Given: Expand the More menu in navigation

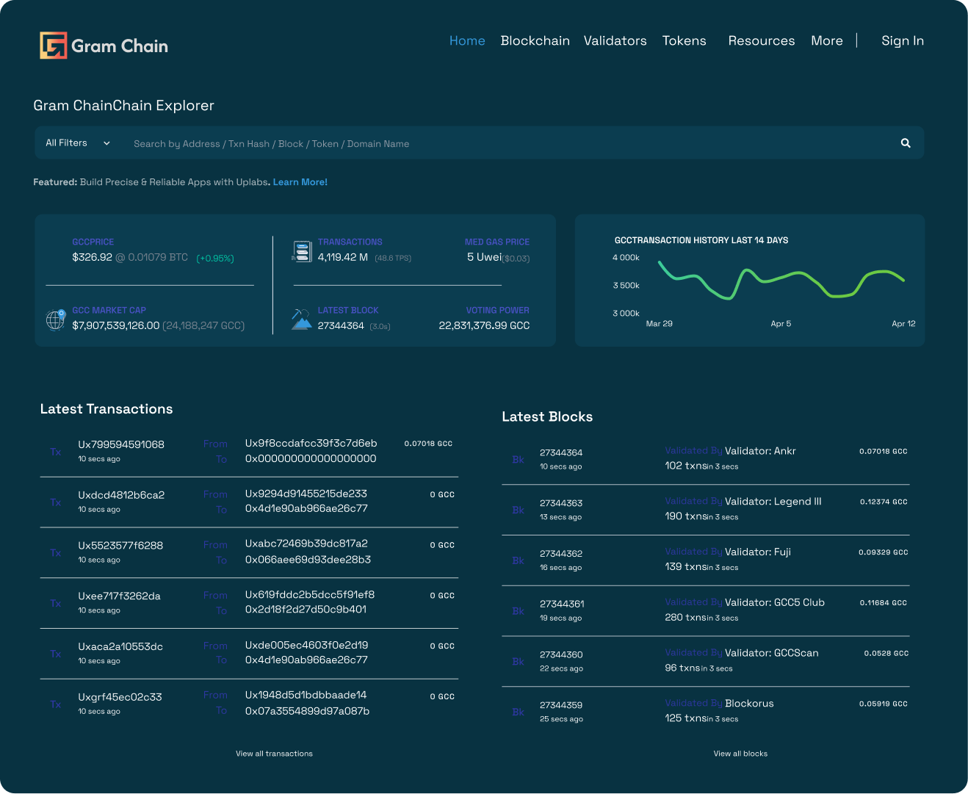Looking at the screenshot, I should [x=826, y=41].
